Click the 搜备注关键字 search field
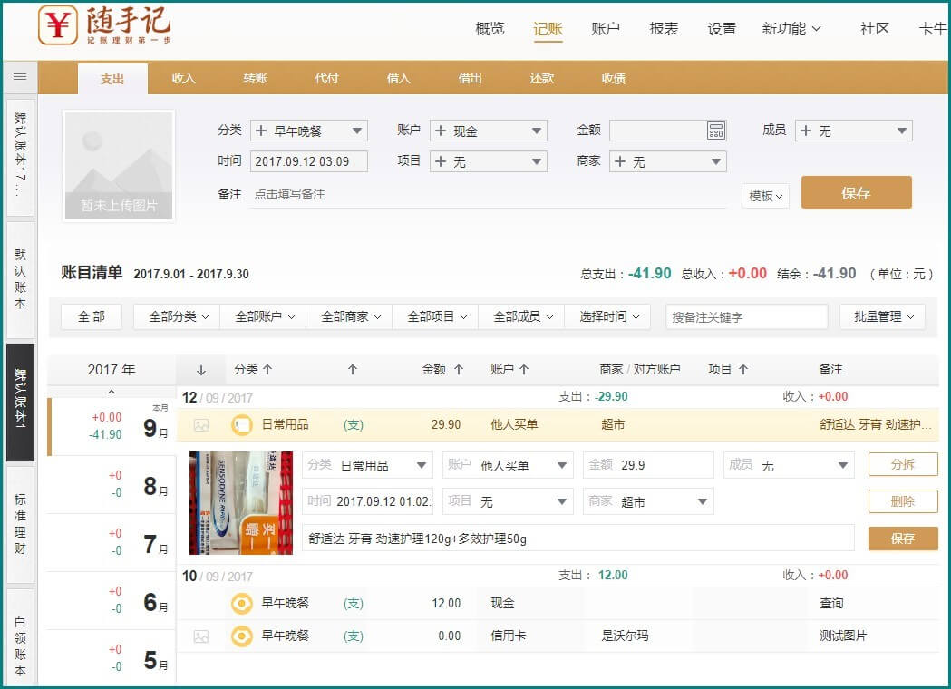 [x=746, y=316]
